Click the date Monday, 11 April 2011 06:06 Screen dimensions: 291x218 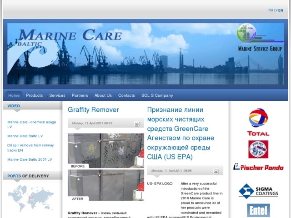tap(171, 171)
